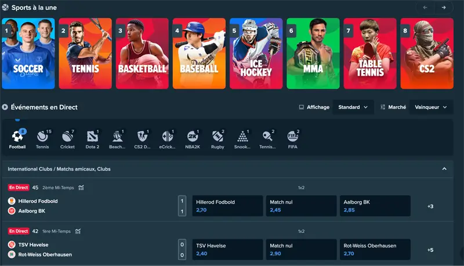Viewport: 464px width, 266px height.
Task: Open the Hillerod Fodbold team name link
Action: tap(38, 201)
